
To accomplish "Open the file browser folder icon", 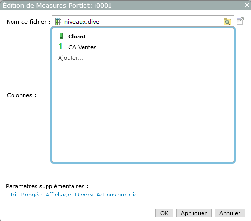I will click(227, 22).
